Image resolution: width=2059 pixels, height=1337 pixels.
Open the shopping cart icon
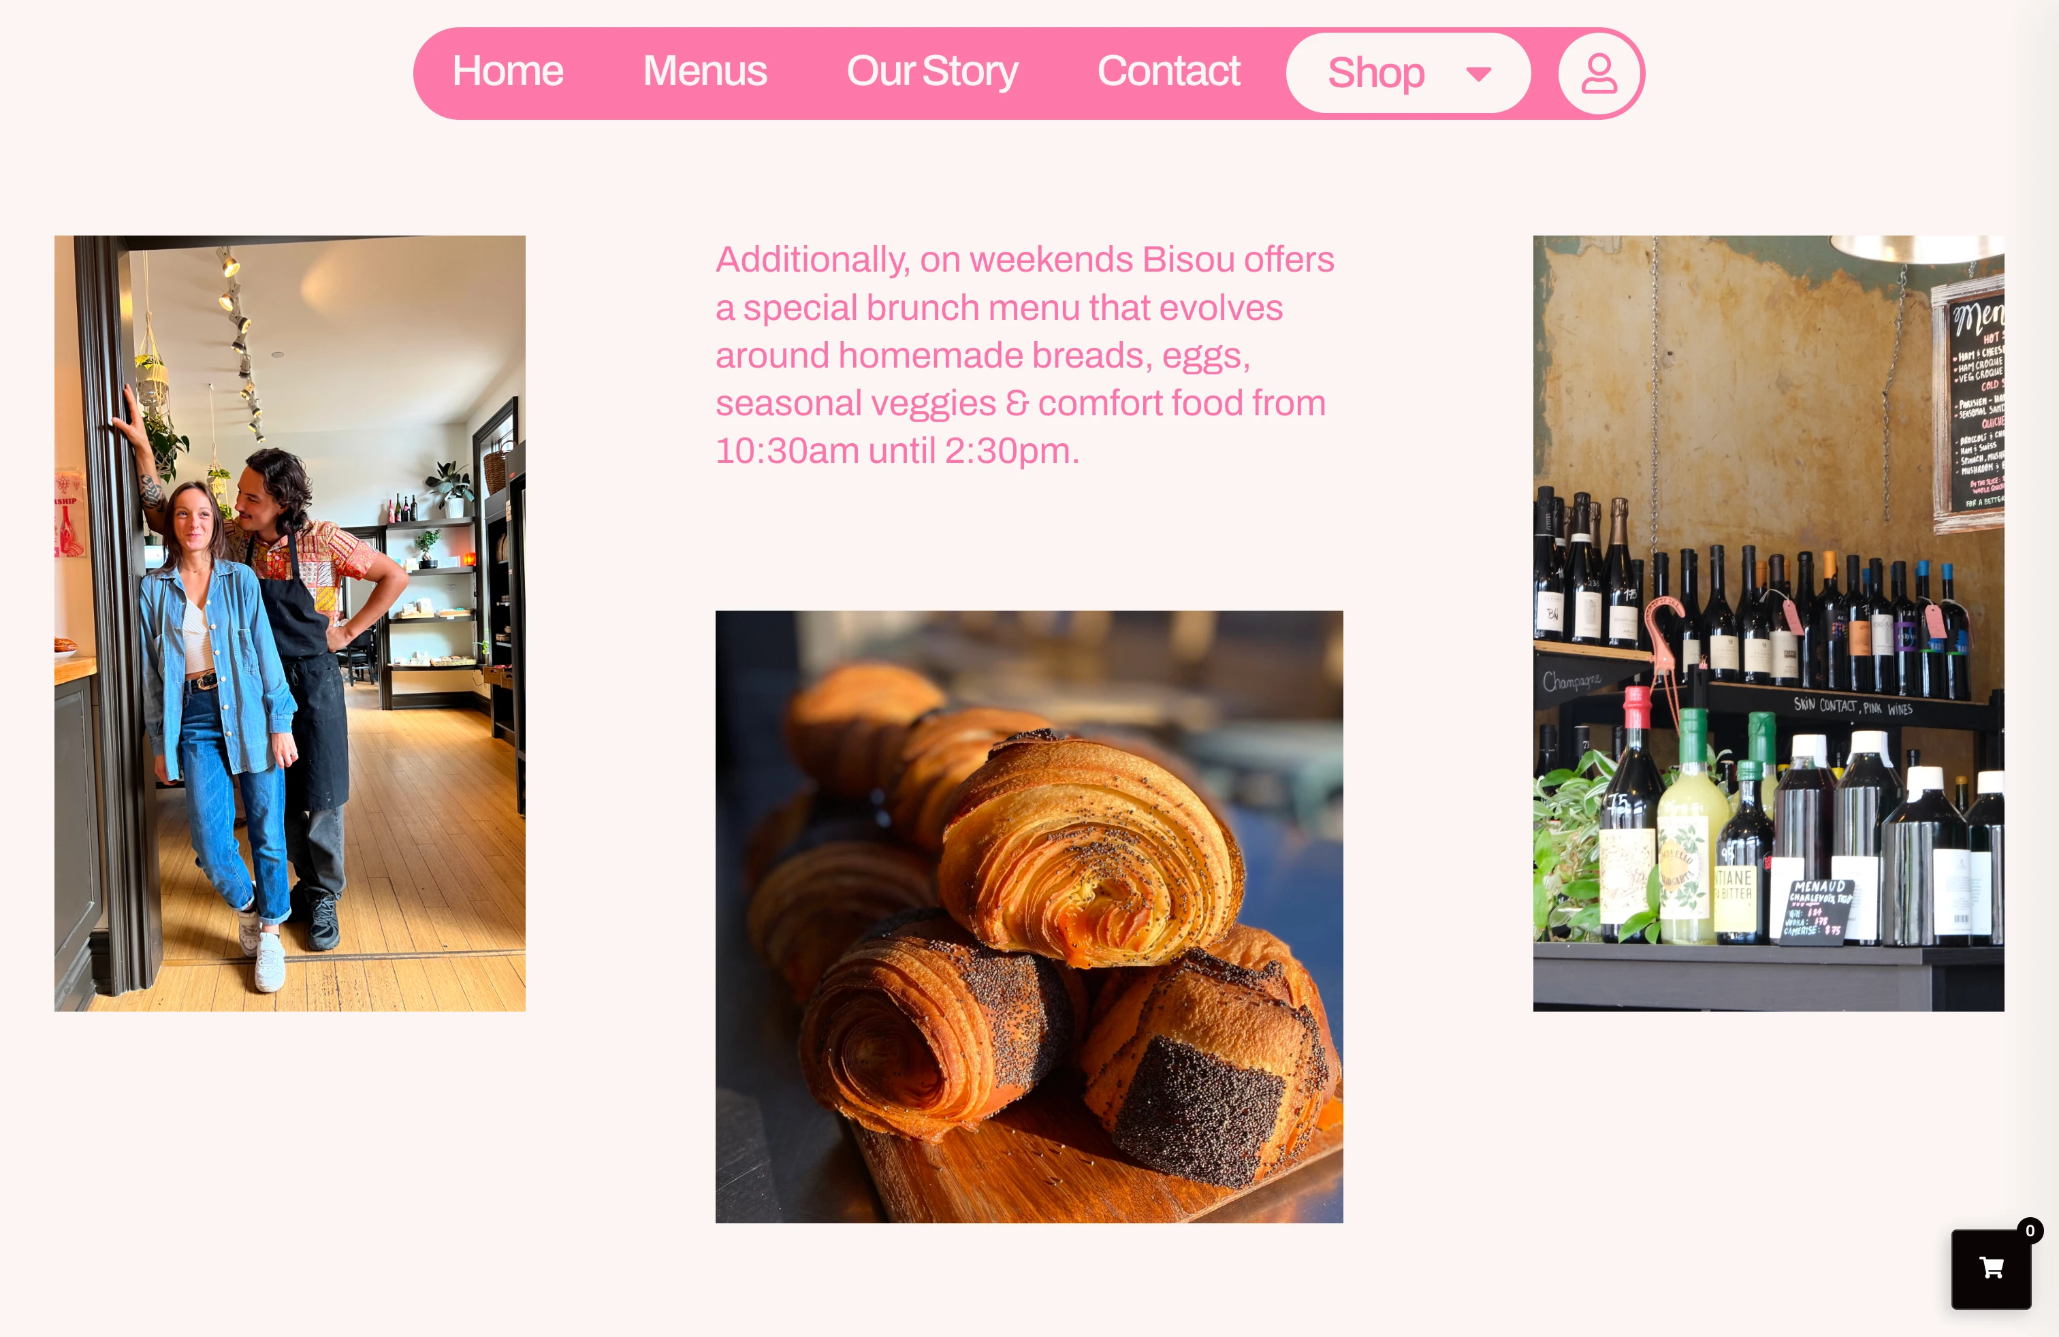(1991, 1269)
